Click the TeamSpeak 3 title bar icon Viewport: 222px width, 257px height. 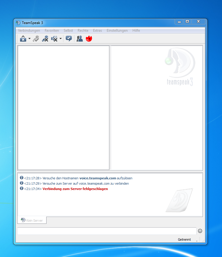(18, 23)
